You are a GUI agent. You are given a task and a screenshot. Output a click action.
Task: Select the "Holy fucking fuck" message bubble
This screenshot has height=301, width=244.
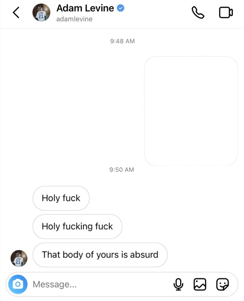[x=78, y=226]
